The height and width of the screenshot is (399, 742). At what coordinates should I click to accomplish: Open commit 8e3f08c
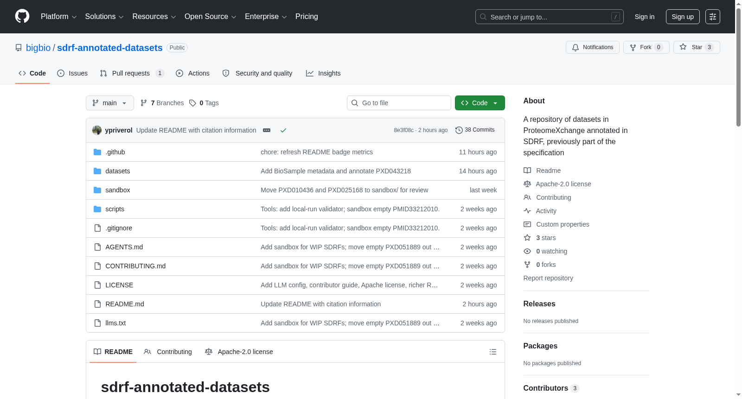[x=404, y=130]
